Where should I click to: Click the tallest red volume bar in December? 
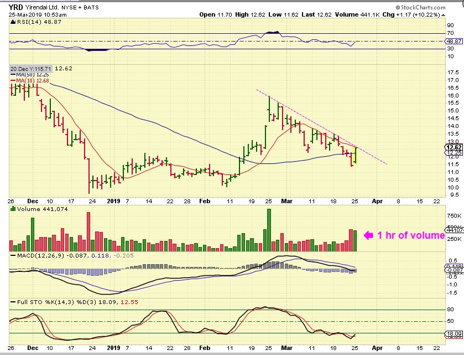(88, 231)
